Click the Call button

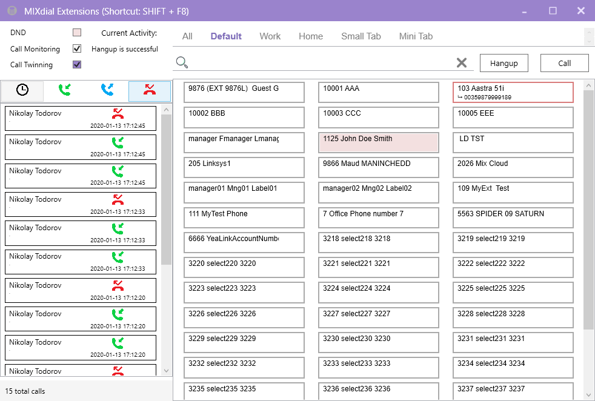pos(564,63)
